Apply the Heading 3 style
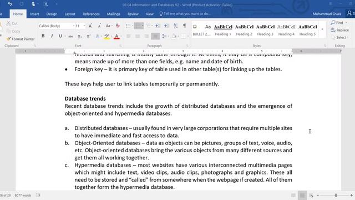The height and width of the screenshot is (200, 355). click(265, 30)
